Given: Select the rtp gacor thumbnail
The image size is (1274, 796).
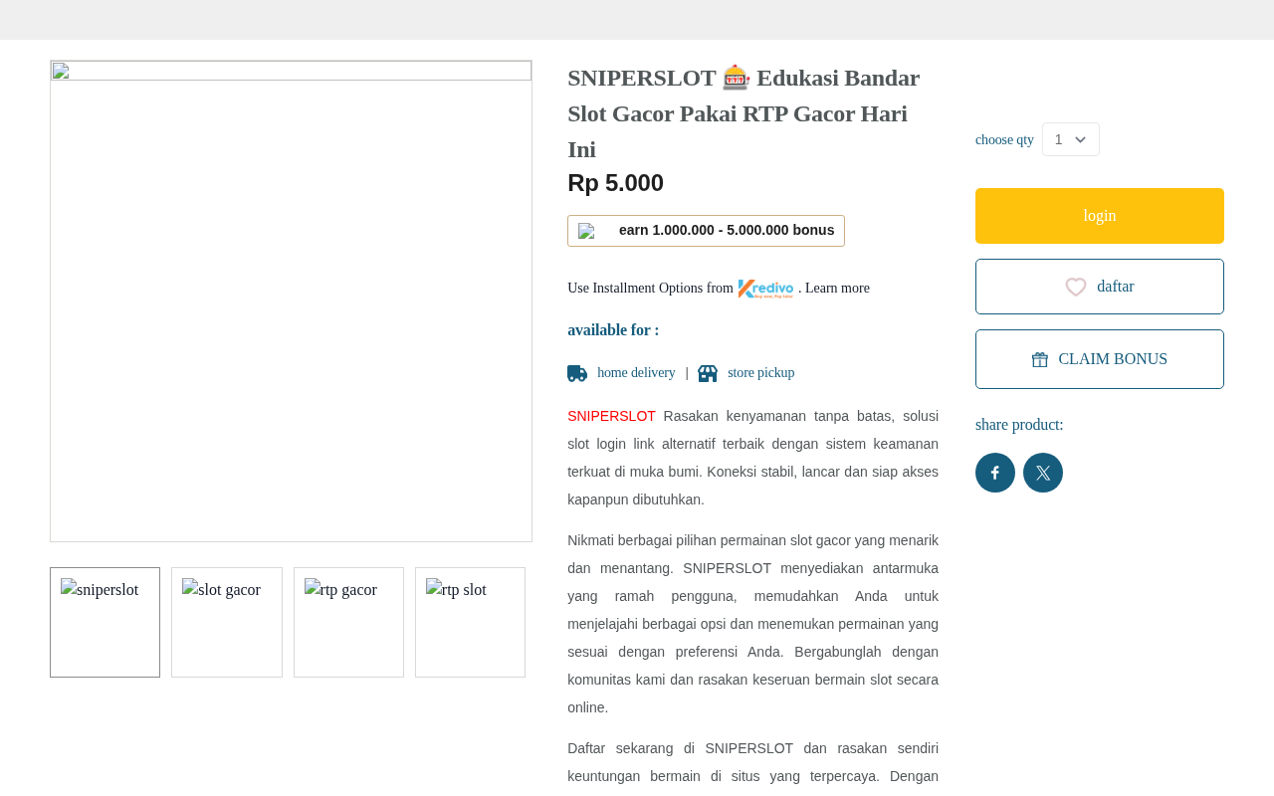Looking at the screenshot, I should click(x=348, y=623).
